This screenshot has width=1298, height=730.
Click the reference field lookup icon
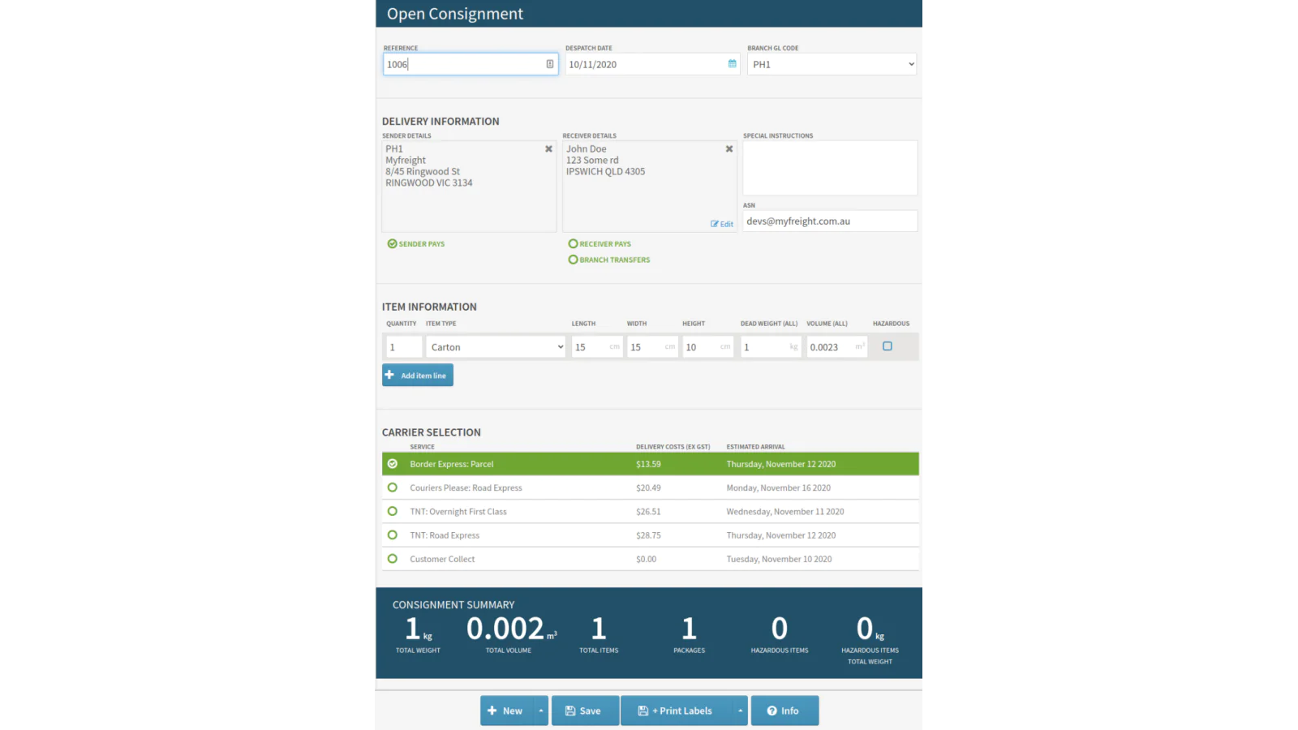coord(550,64)
